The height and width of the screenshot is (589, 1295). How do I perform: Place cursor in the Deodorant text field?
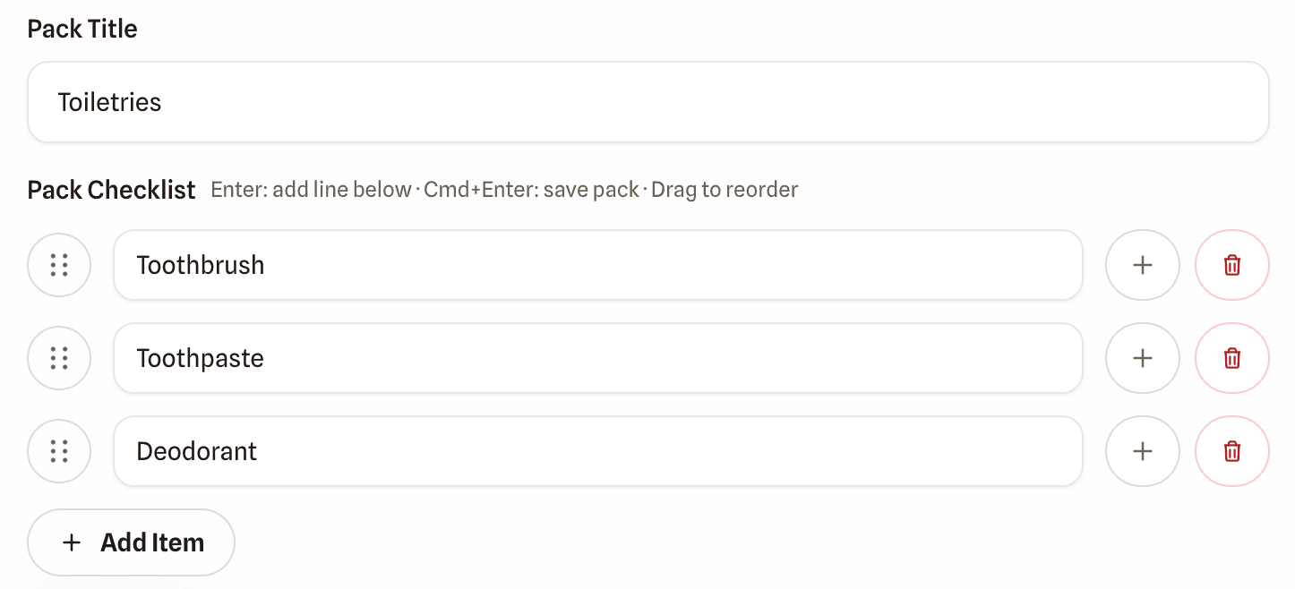click(x=537, y=451)
